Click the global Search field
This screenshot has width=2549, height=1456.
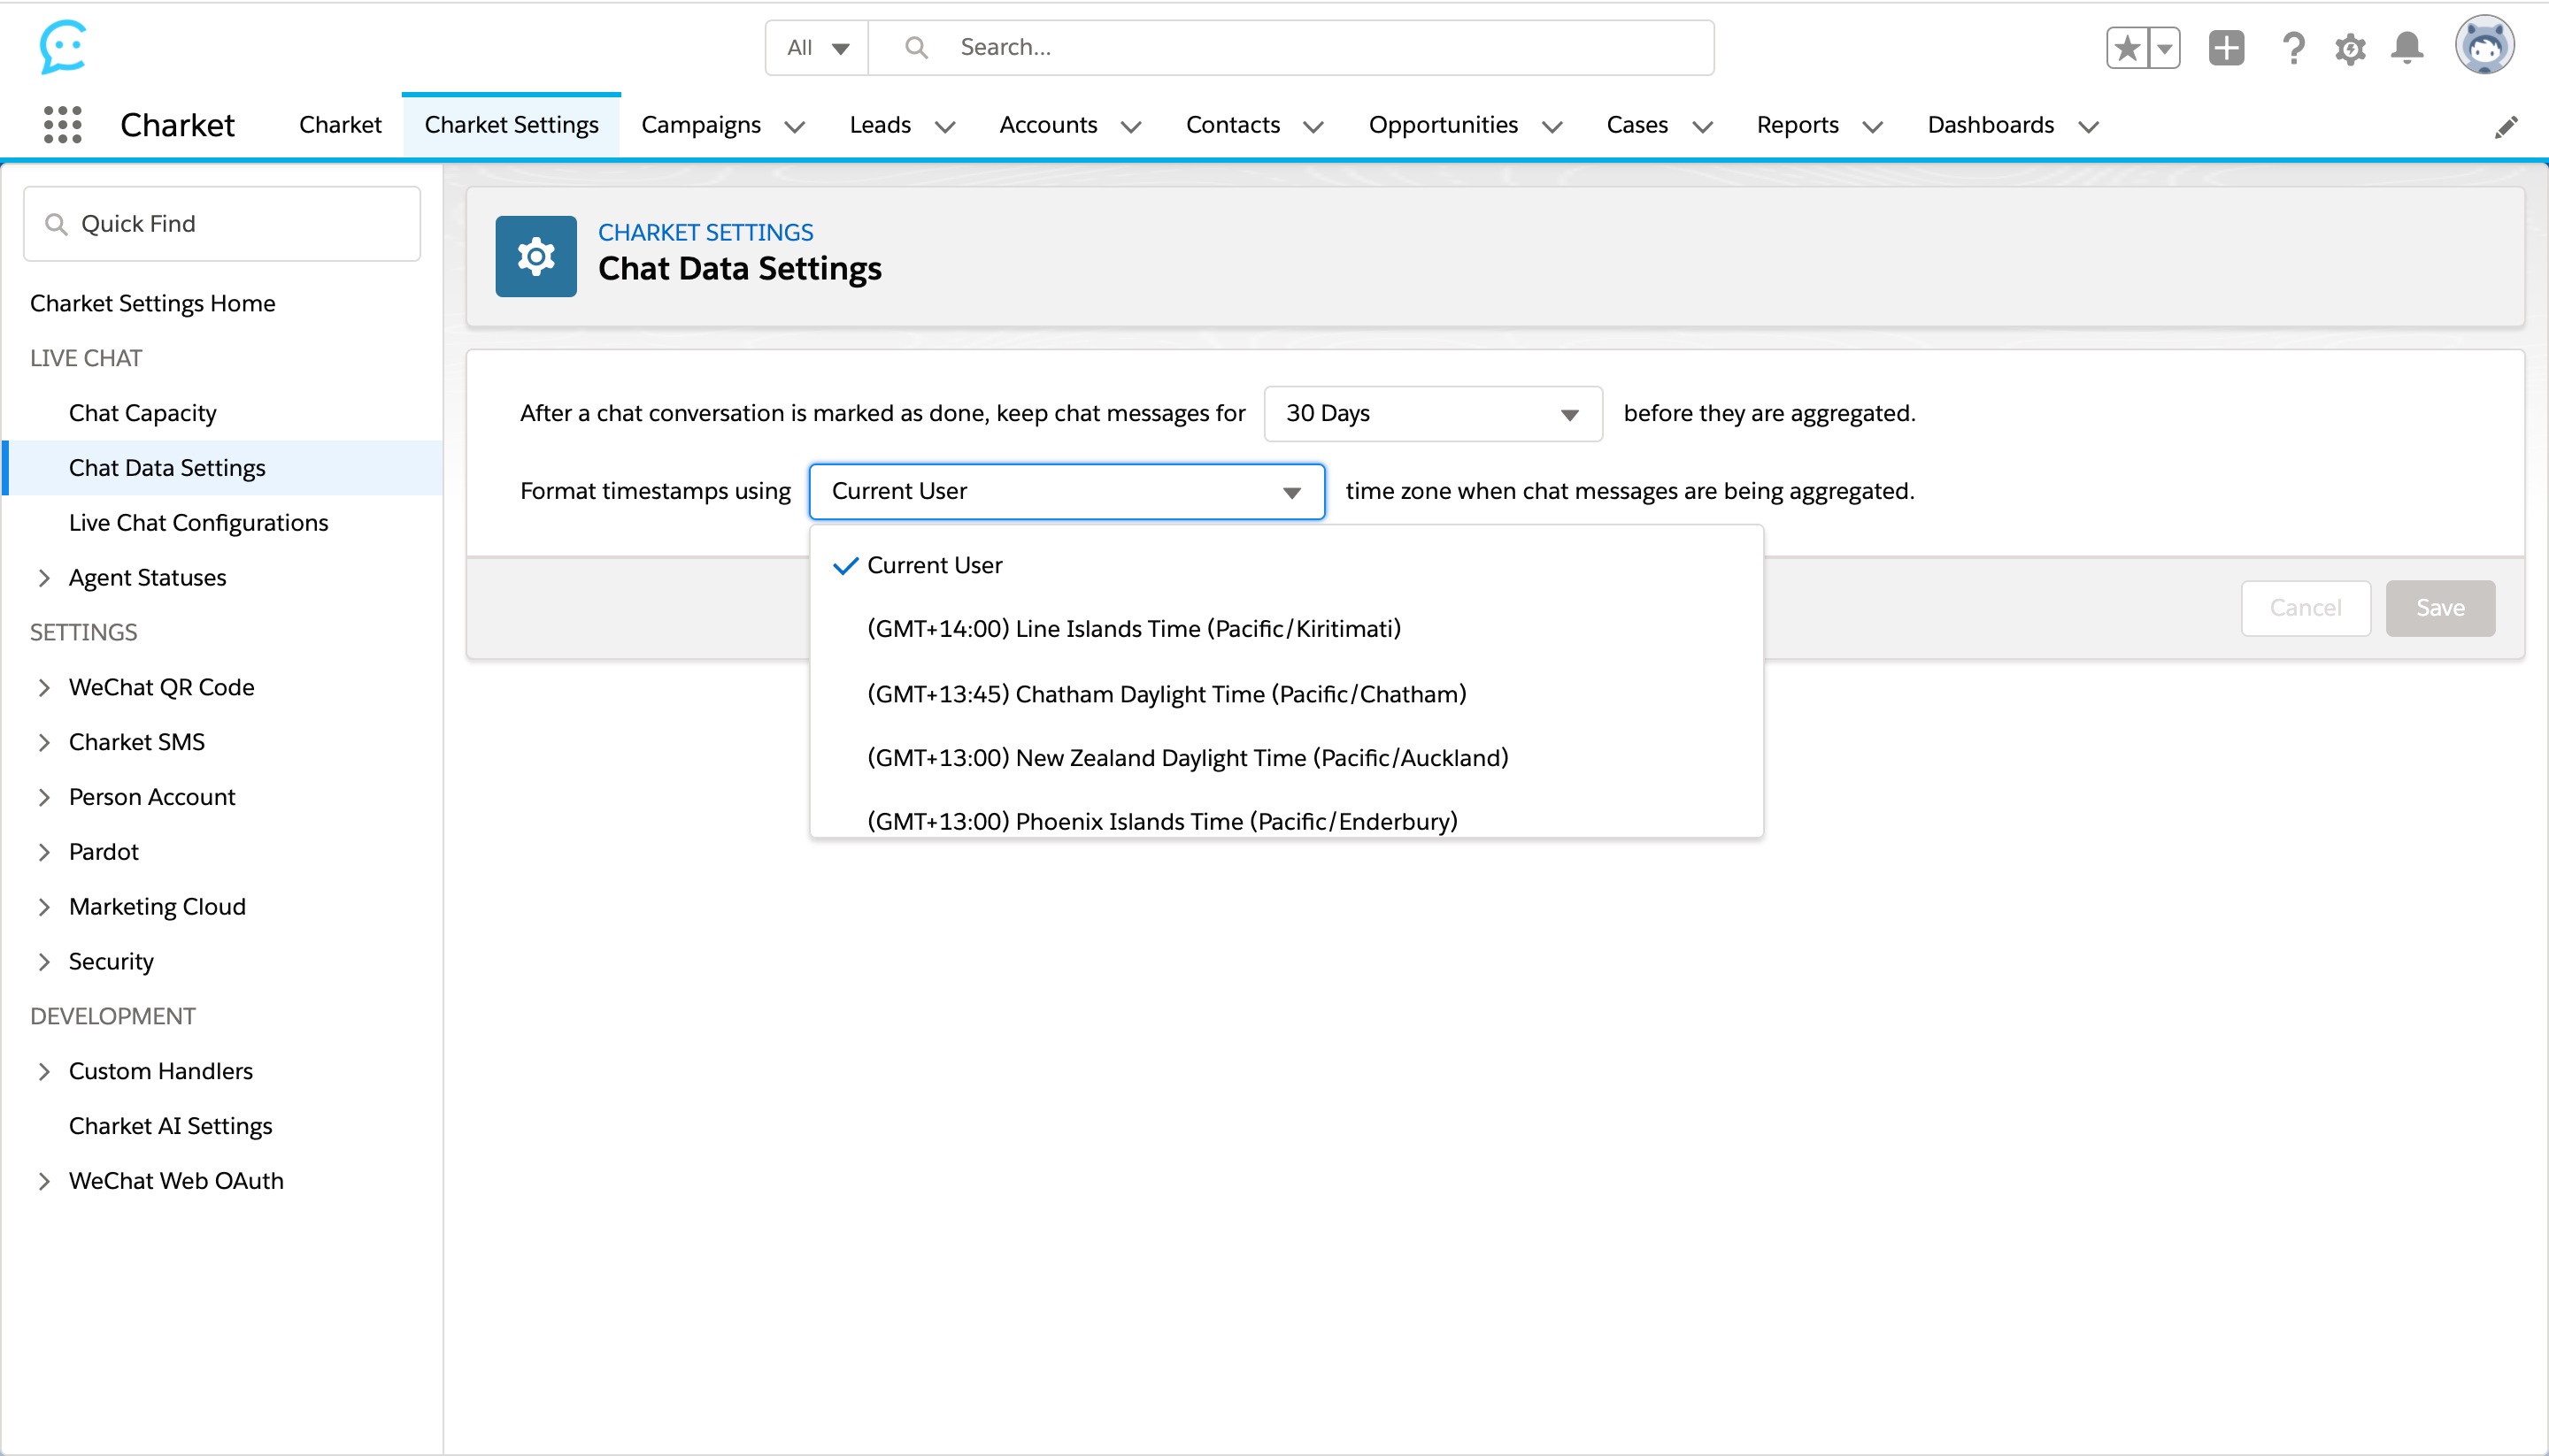coord(1291,47)
